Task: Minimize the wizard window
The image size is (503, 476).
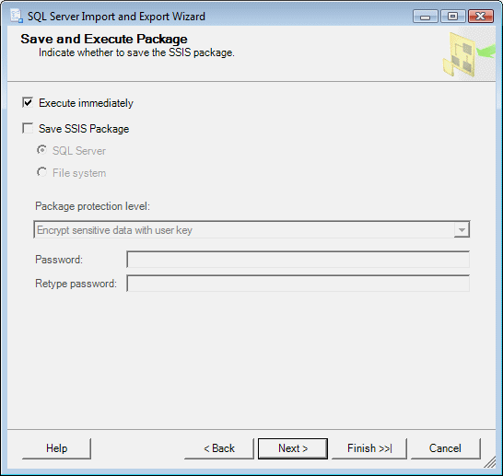Action: point(426,17)
